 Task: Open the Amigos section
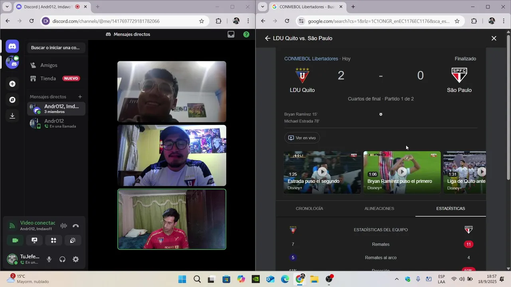click(56, 65)
